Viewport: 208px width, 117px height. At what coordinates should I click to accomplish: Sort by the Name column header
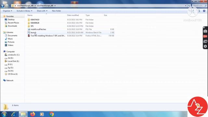30,15
